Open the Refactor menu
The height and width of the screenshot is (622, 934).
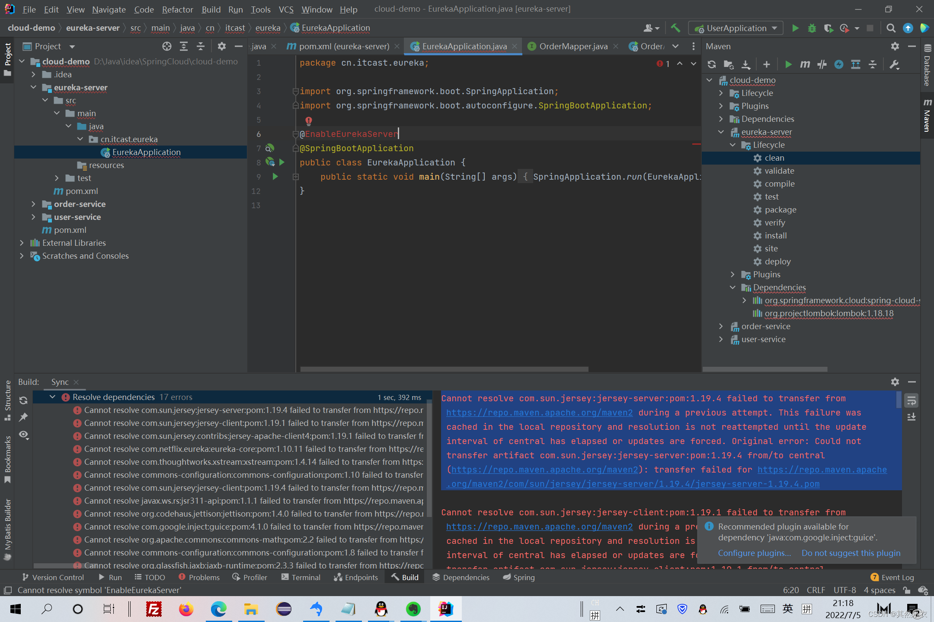[x=177, y=9]
